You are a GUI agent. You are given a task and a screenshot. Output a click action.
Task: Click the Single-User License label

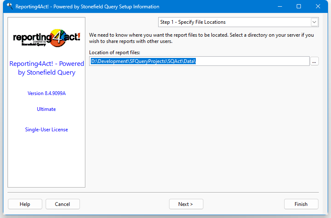click(x=46, y=130)
